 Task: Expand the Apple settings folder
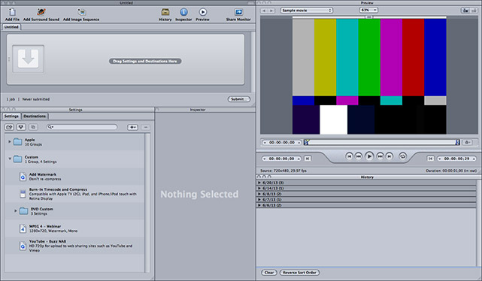(10, 141)
